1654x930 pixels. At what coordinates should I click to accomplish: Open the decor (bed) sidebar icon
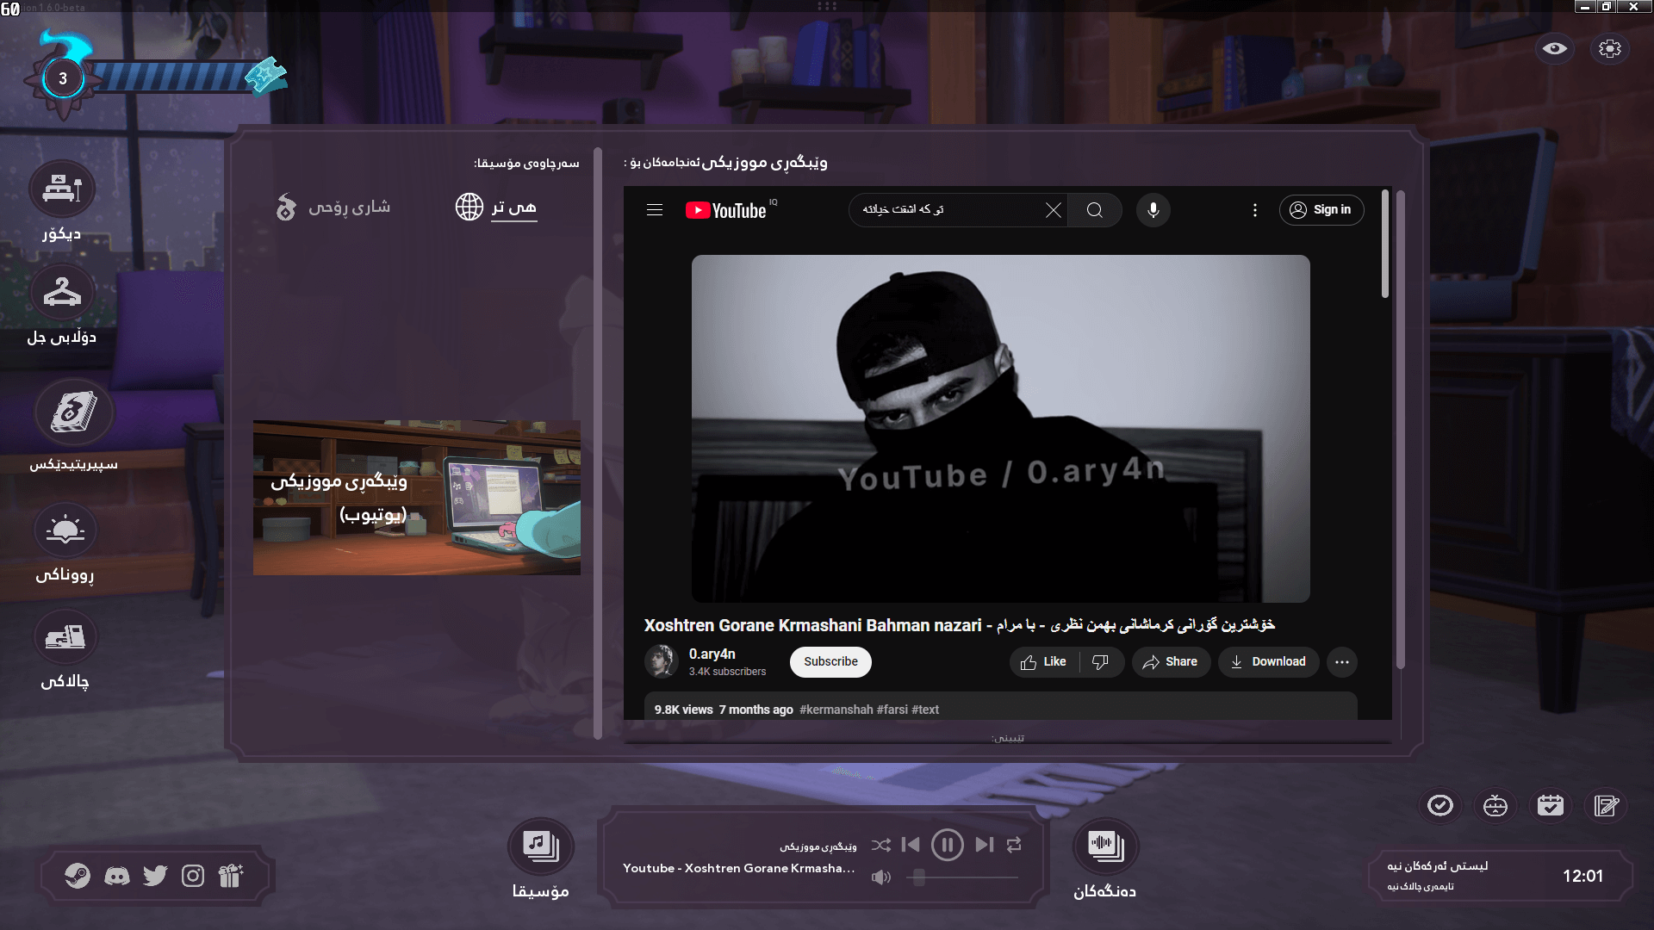click(62, 189)
